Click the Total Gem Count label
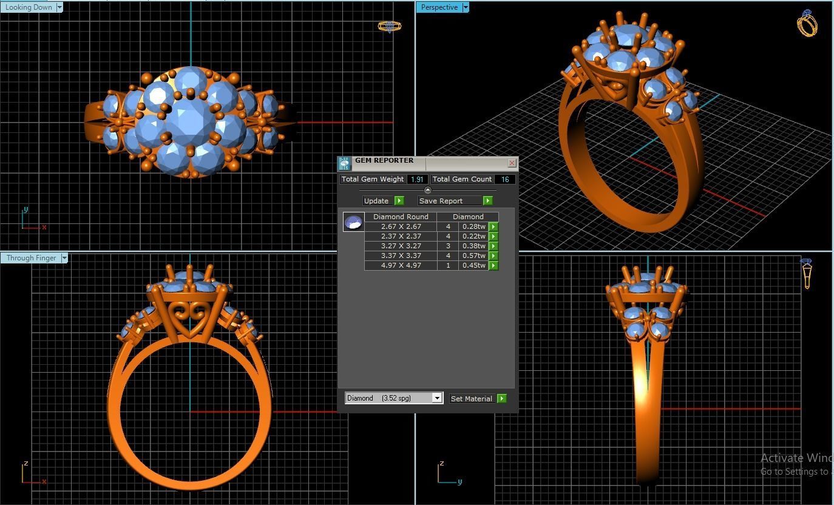This screenshot has width=834, height=505. (462, 179)
